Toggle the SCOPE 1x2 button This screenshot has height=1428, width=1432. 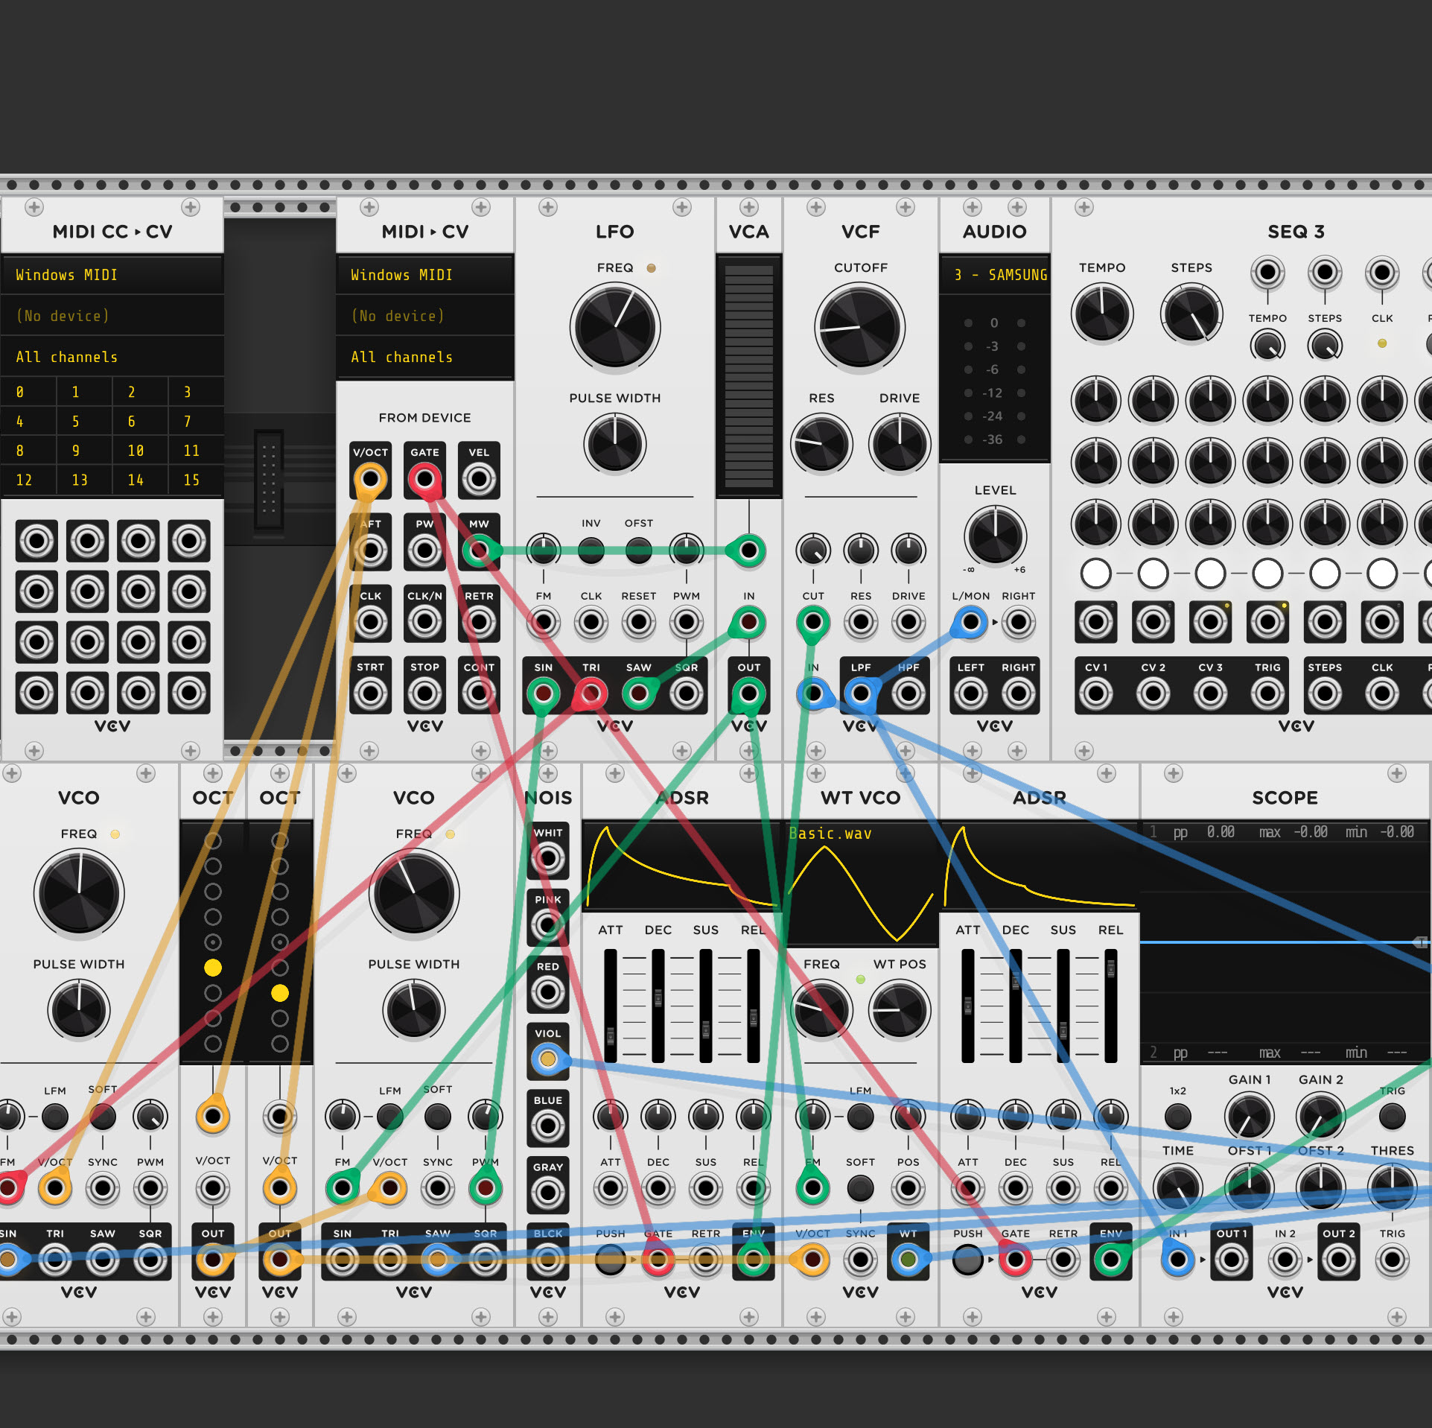tap(1177, 1116)
